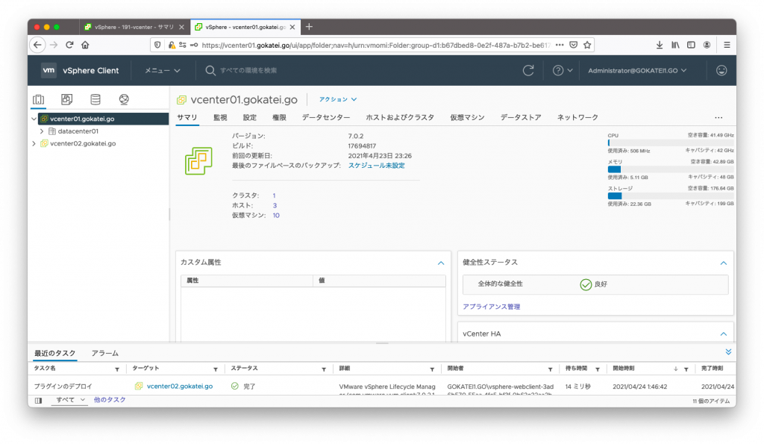The height and width of the screenshot is (444, 764).
Task: Open the feedback smiley icon
Action: [x=721, y=71]
